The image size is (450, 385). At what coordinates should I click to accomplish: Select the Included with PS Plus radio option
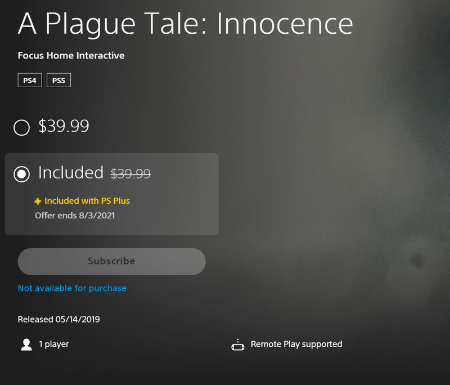coord(21,174)
